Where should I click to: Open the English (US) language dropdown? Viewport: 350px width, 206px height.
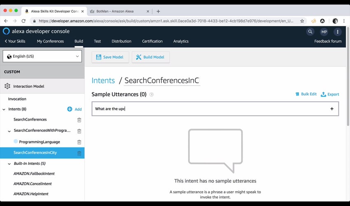[42, 56]
